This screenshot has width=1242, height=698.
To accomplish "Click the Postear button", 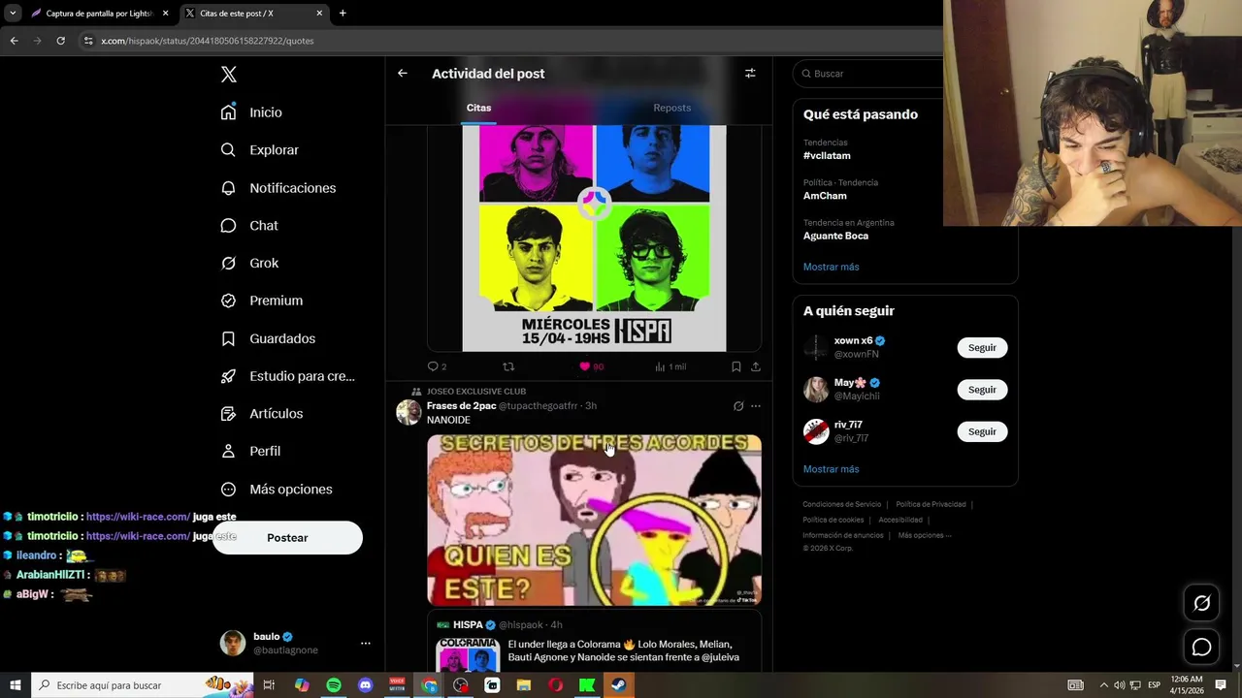I will (287, 538).
